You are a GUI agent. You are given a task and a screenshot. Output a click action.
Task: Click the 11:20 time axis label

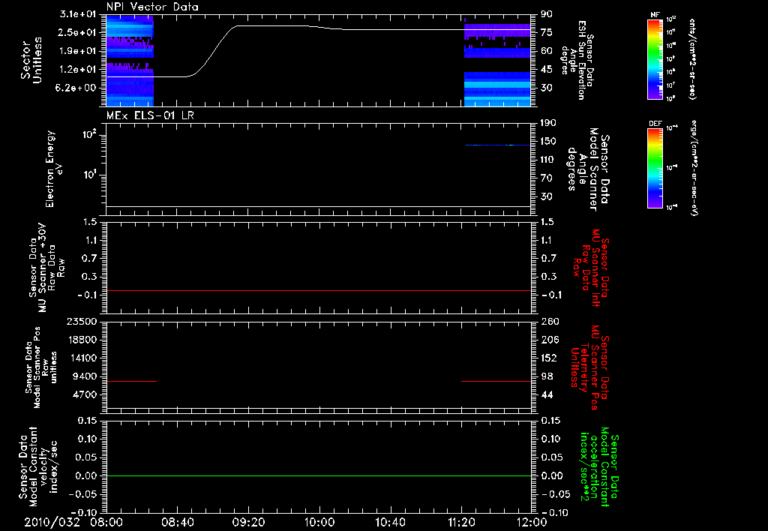point(461,522)
